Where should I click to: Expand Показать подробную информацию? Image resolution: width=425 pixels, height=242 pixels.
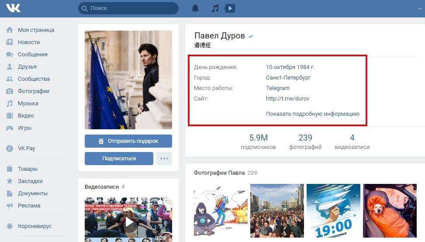[x=312, y=114]
